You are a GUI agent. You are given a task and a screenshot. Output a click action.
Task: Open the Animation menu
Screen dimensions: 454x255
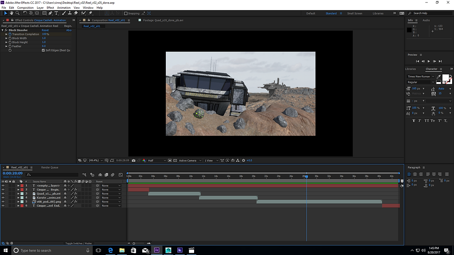64,8
